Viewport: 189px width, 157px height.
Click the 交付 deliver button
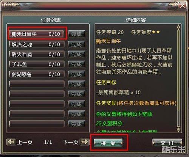tap(167, 143)
